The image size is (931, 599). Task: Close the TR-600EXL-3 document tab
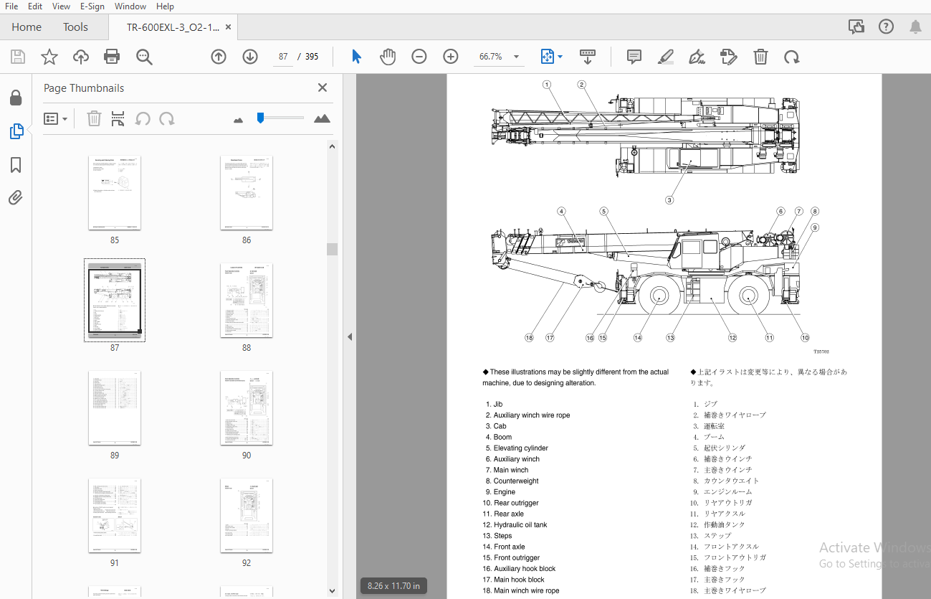229,27
